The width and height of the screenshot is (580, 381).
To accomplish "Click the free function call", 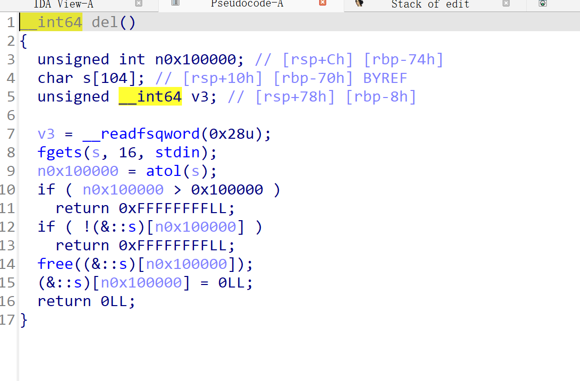I will [55, 264].
